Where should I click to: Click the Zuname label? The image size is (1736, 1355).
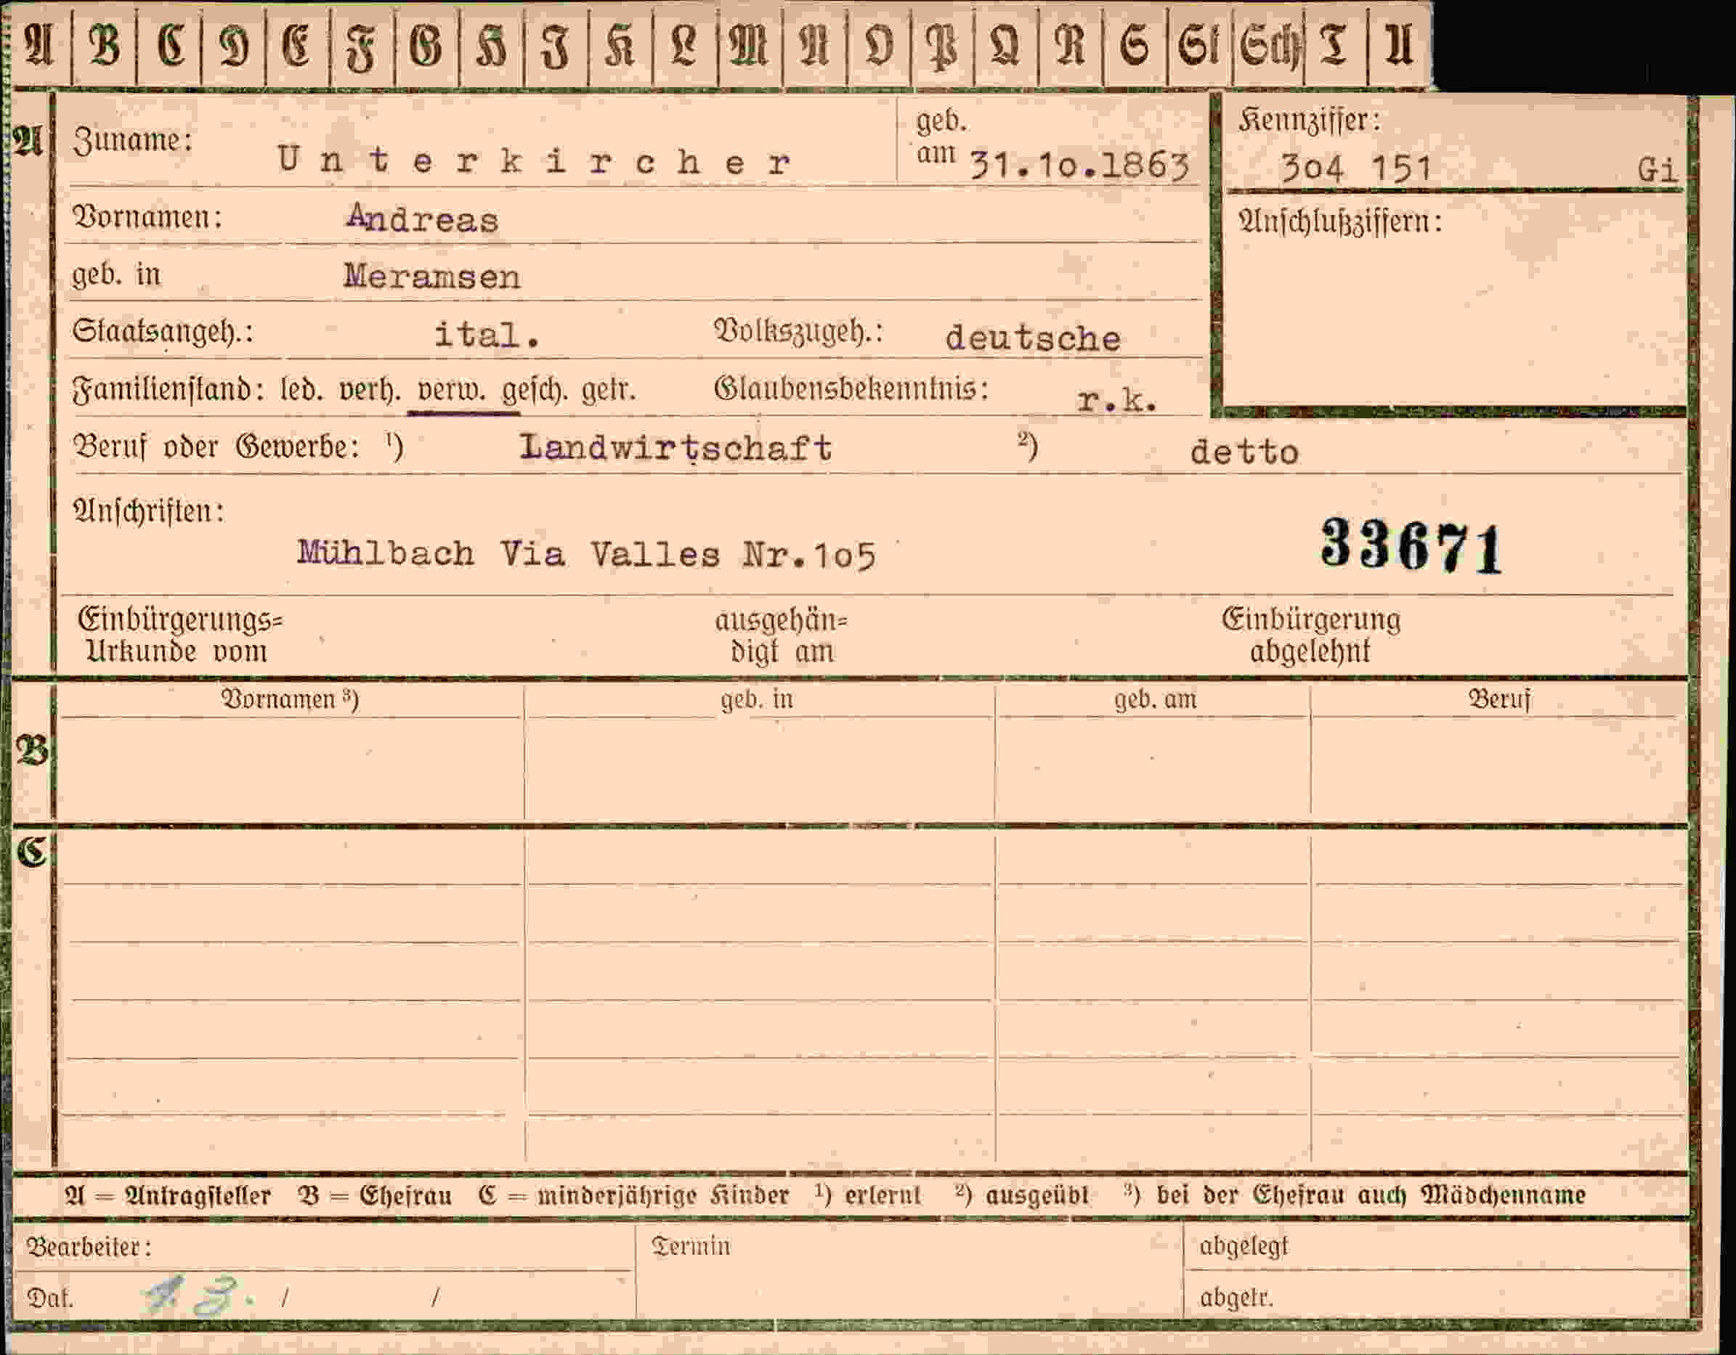point(133,142)
